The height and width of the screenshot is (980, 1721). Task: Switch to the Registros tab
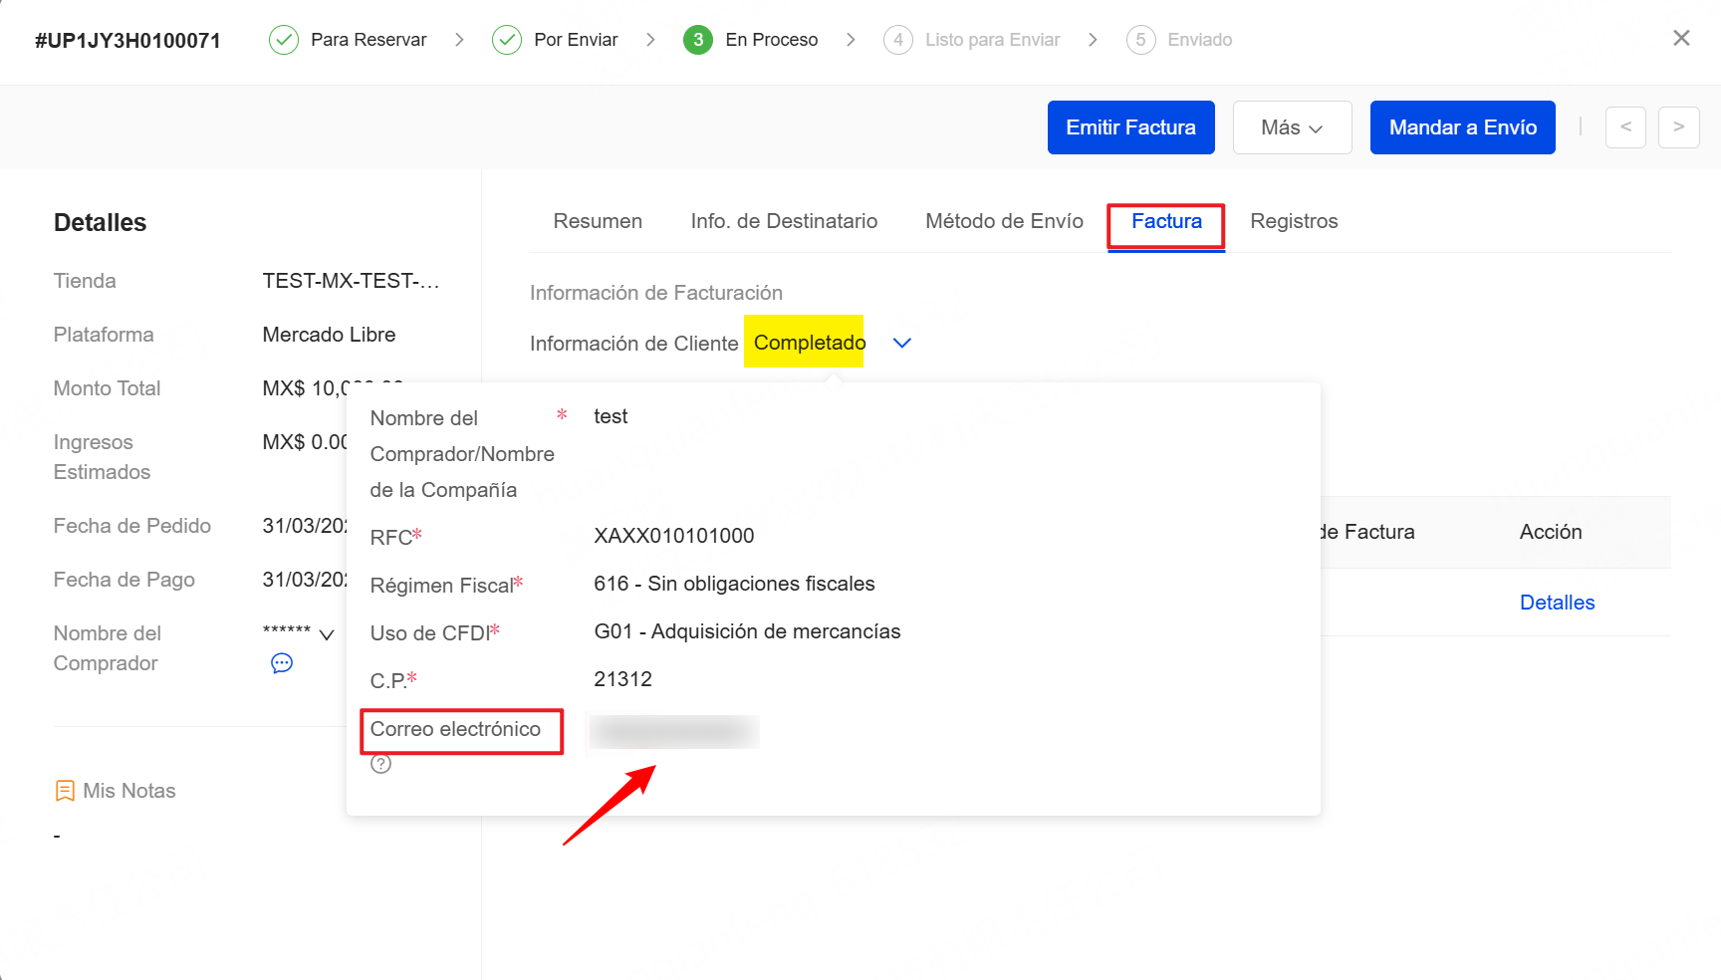click(x=1294, y=221)
